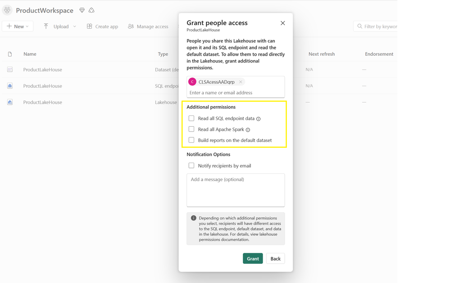Click the Lakehouse type cell
The image size is (450, 283).
(166, 102)
